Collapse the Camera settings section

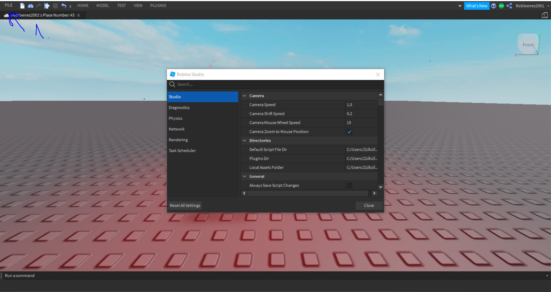244,96
